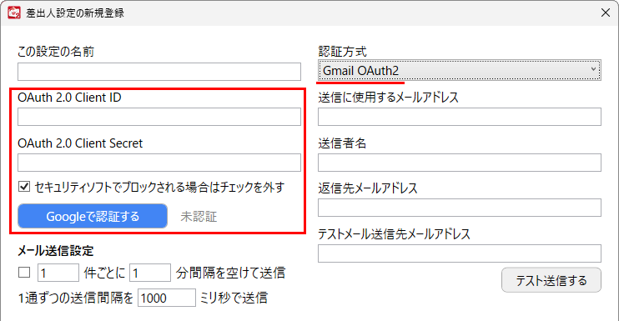Focus the テストメール送信先メールアドレス field
The height and width of the screenshot is (321, 619).
460,253
